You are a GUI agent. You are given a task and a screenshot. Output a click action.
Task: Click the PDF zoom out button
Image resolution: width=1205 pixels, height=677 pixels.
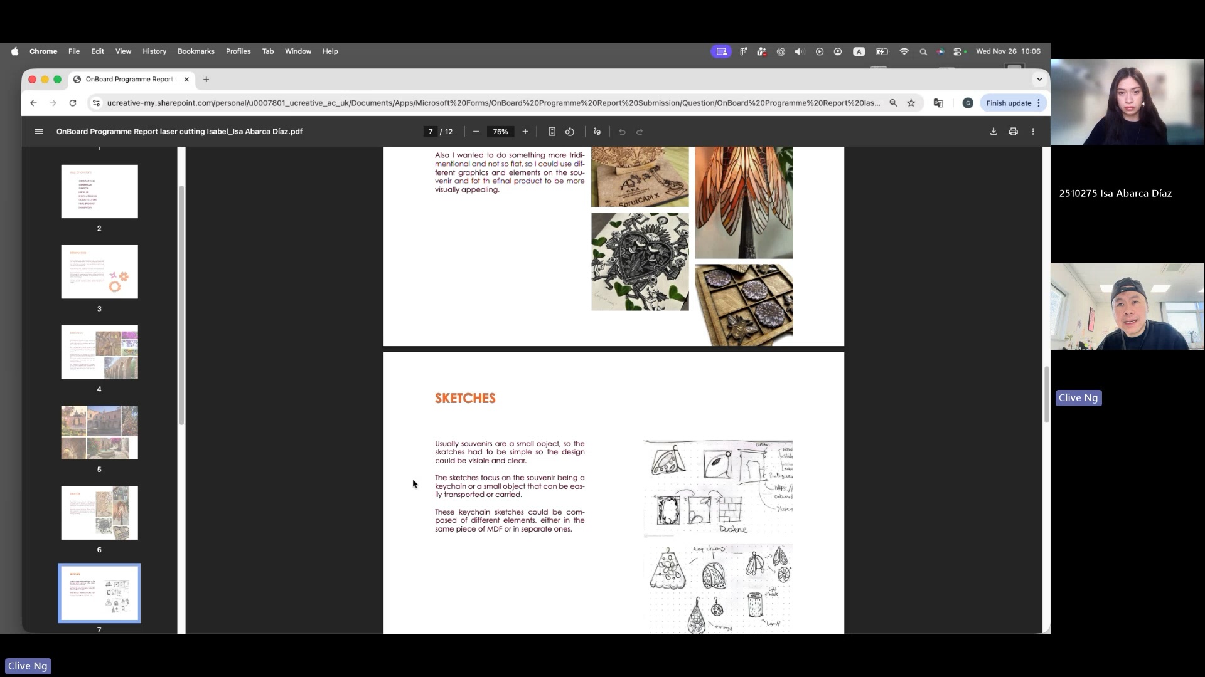[x=476, y=132]
